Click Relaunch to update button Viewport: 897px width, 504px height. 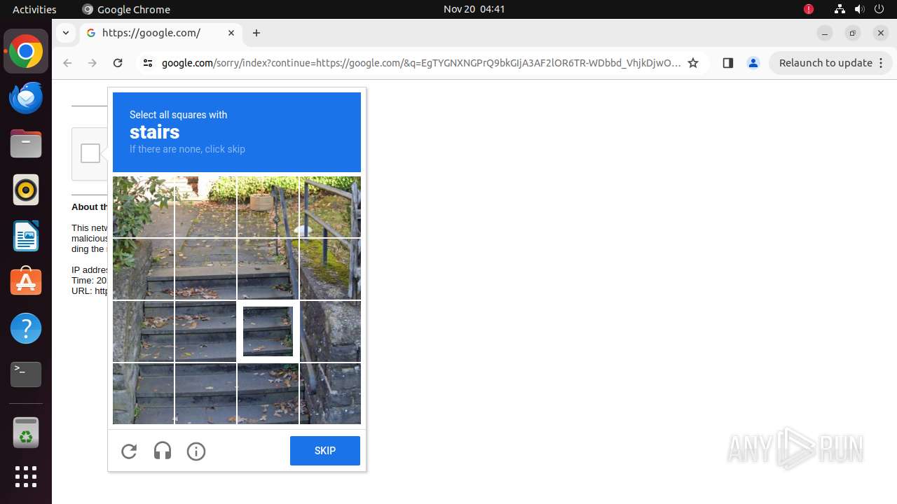pos(826,63)
